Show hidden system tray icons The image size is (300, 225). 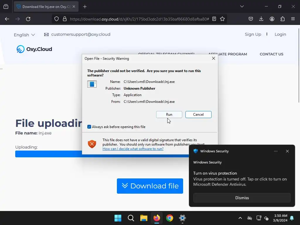point(240,218)
